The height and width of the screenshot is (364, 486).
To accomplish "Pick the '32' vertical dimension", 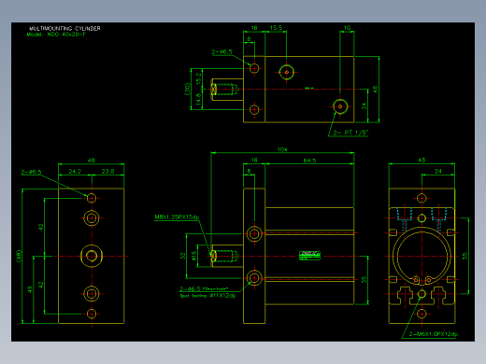I will [182, 256].
